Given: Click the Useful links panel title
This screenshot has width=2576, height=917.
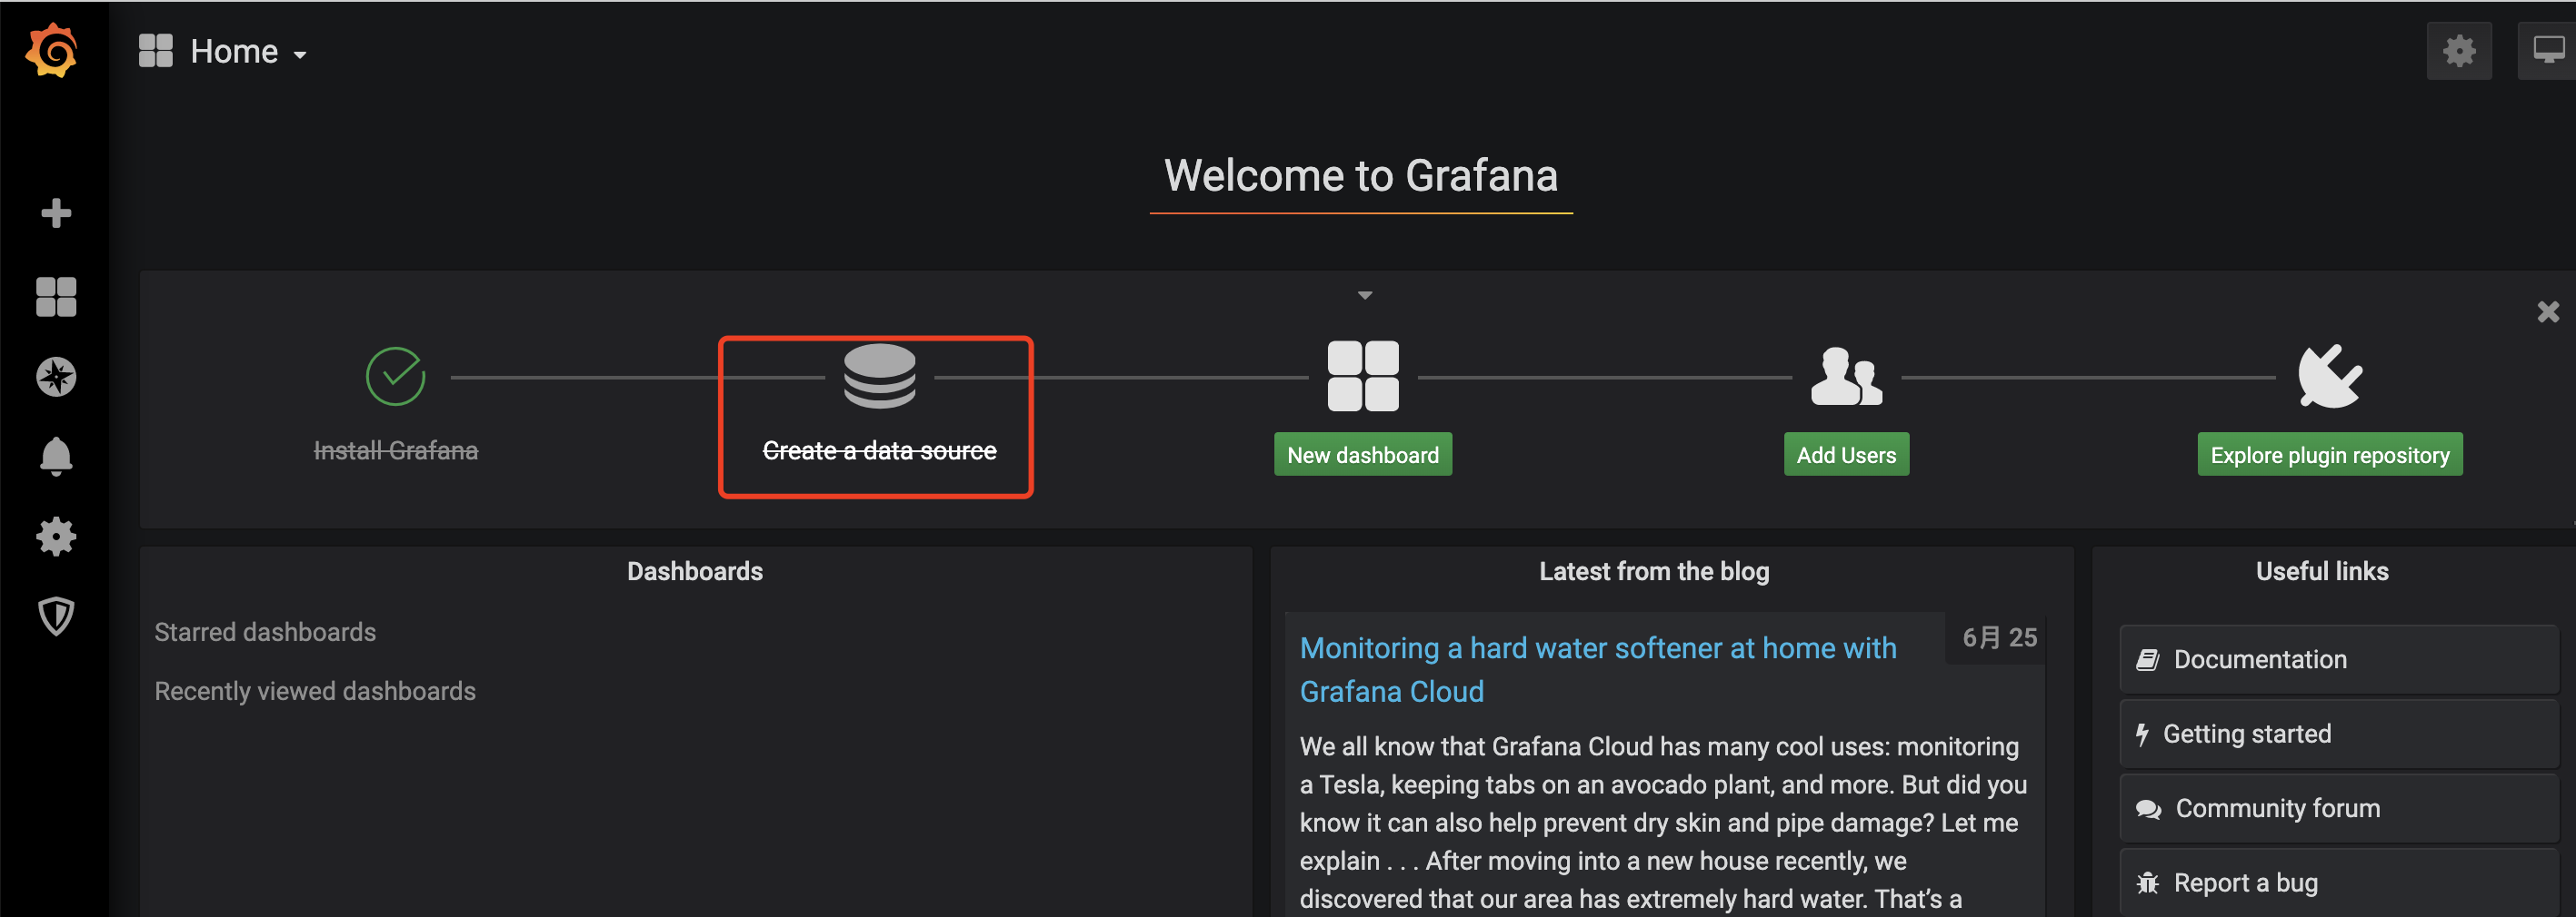Looking at the screenshot, I should point(2322,571).
